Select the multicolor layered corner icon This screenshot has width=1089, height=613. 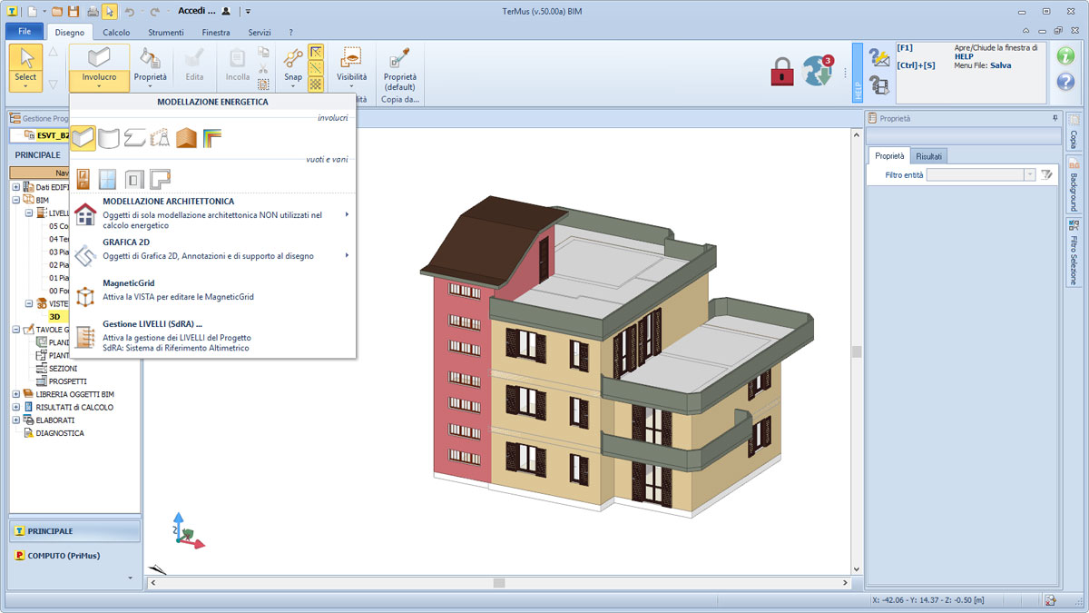click(x=212, y=138)
